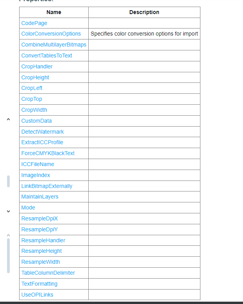Navigate to the DetectWatermark property

click(43, 132)
